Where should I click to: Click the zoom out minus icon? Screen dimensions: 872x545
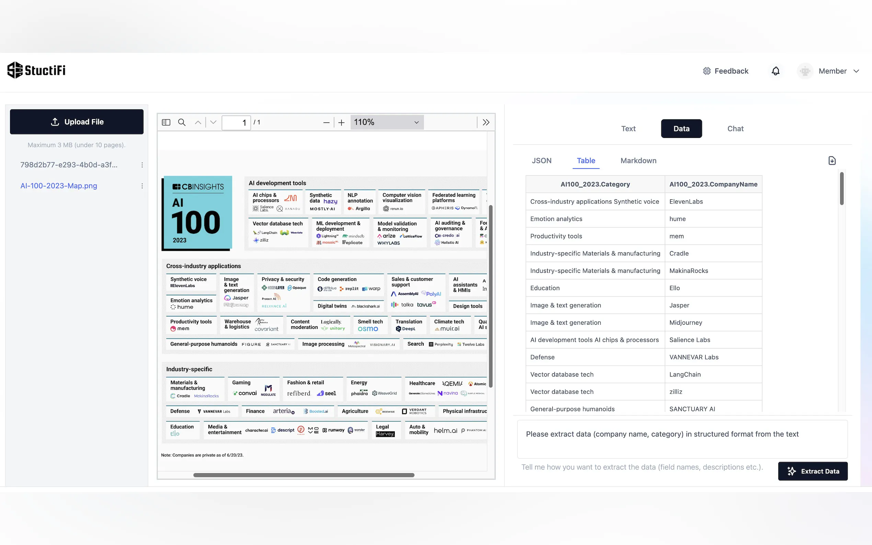point(326,123)
